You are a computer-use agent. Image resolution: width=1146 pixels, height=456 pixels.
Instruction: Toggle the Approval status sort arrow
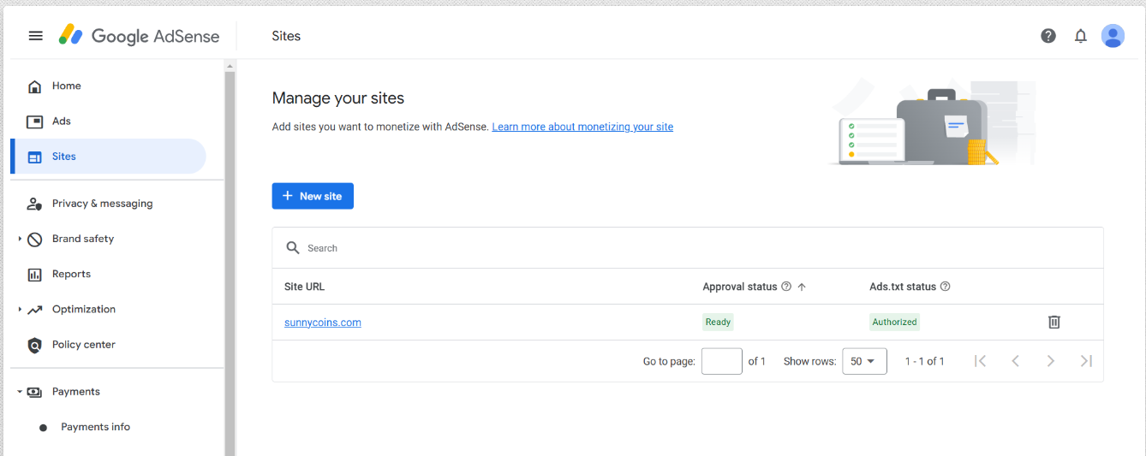802,287
